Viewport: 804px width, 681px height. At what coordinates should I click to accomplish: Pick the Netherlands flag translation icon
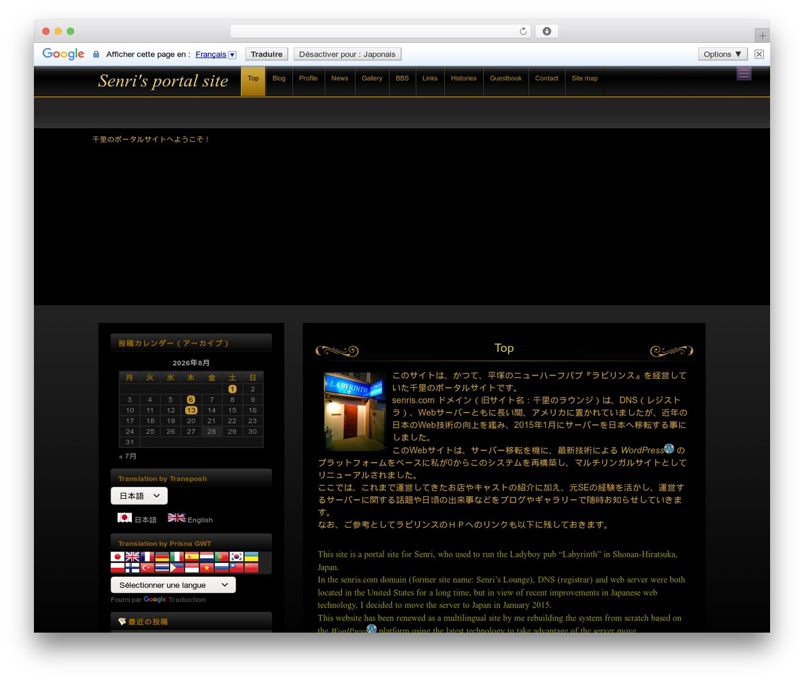pyautogui.click(x=207, y=557)
